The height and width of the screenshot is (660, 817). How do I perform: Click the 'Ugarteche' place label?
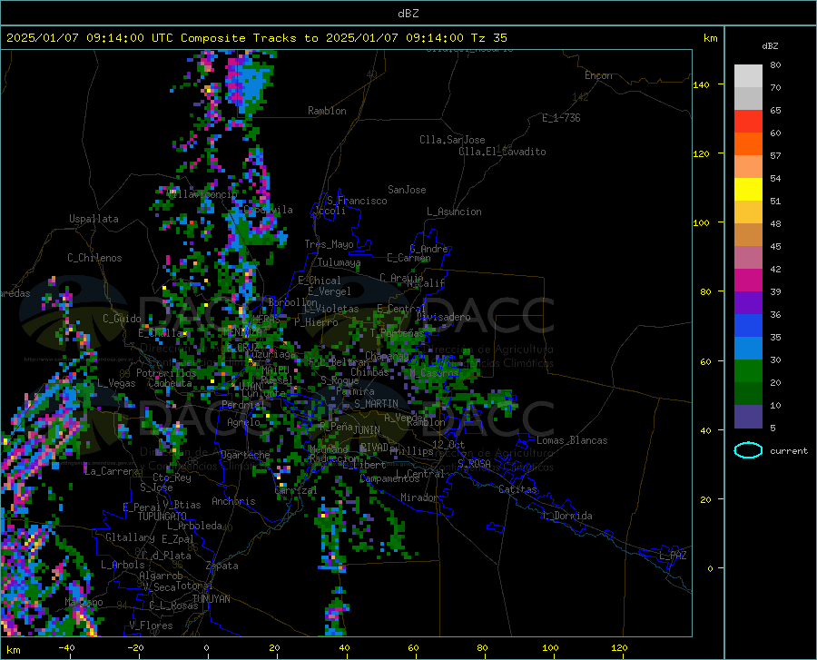click(245, 455)
